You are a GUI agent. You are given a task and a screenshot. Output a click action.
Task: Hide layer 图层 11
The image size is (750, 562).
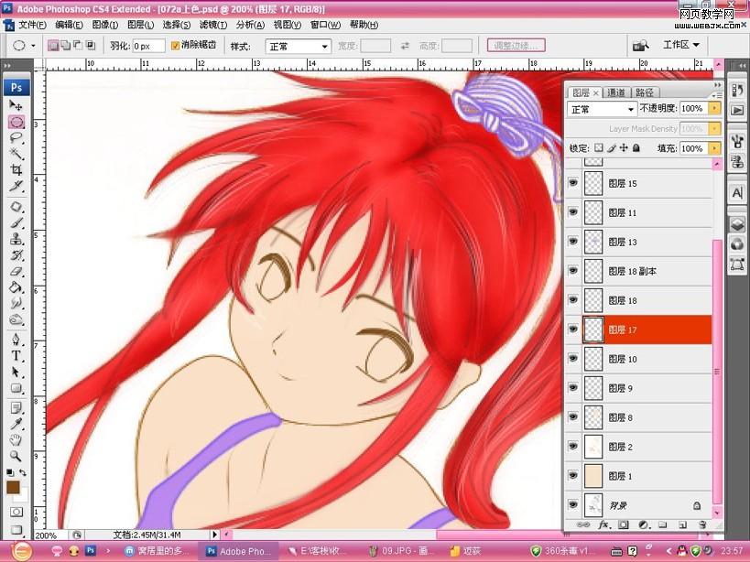coord(573,212)
